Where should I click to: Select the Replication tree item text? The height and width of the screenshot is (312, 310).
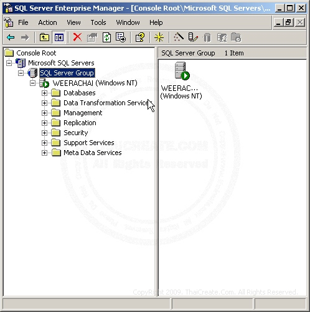(80, 123)
